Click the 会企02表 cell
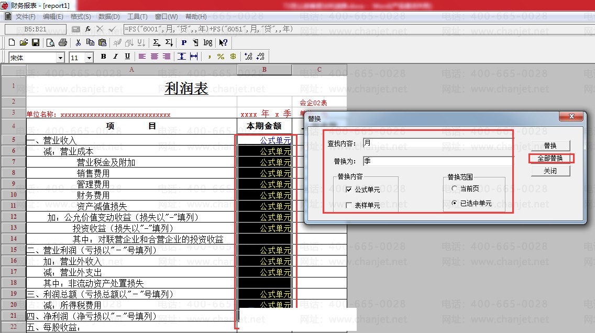The image size is (595, 333). click(x=319, y=103)
